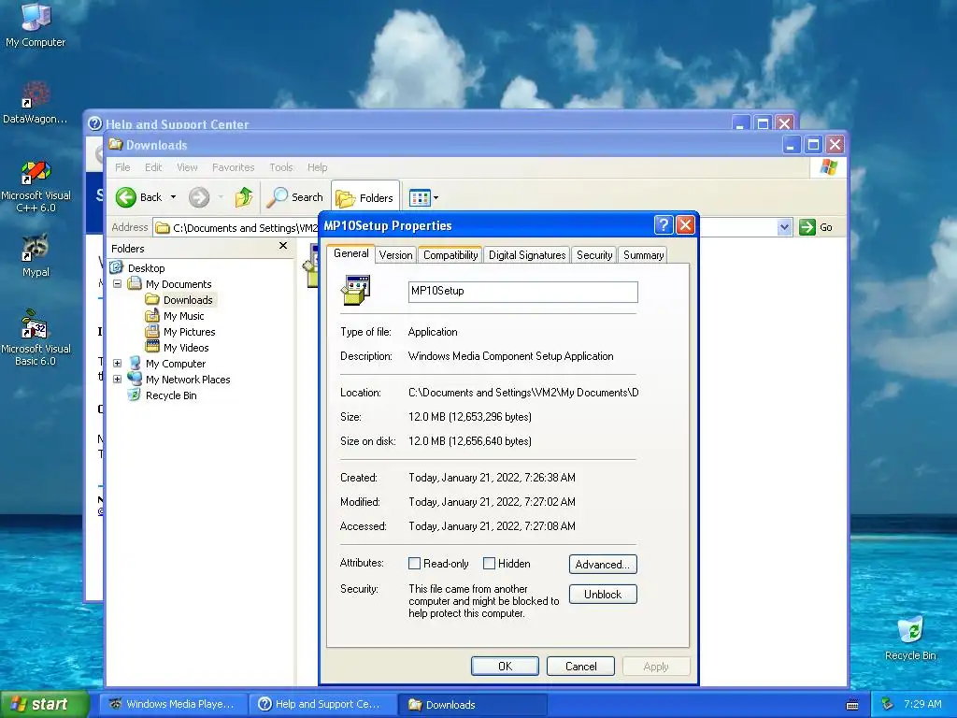957x718 pixels.
Task: Expand My Network Places tree node
Action: coord(117,380)
